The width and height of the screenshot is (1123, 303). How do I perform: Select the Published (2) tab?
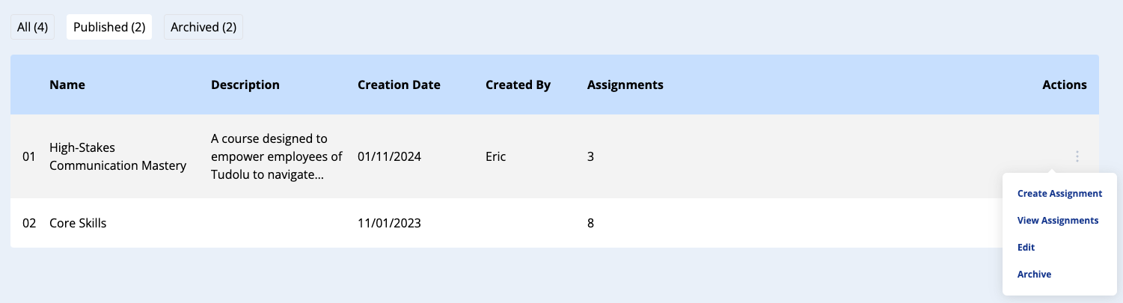[x=109, y=27]
